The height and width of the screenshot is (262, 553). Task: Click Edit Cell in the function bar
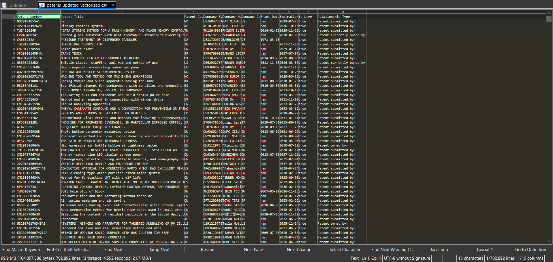(68, 250)
